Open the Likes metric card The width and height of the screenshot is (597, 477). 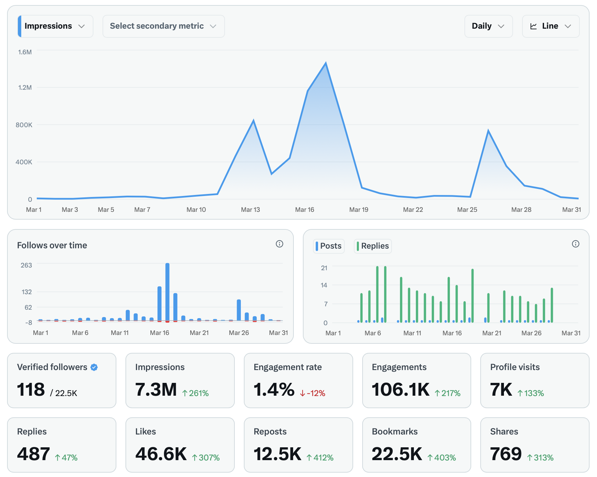[x=180, y=445]
